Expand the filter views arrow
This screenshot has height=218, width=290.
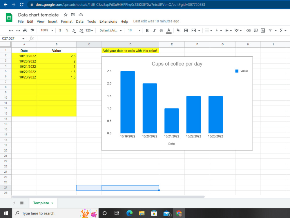point(275,31)
